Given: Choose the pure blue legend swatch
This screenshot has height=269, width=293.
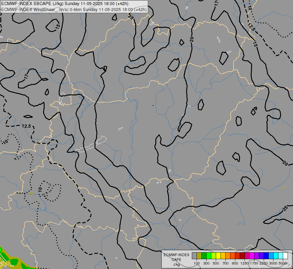Looking at the screenshot, I should pos(266,256).
